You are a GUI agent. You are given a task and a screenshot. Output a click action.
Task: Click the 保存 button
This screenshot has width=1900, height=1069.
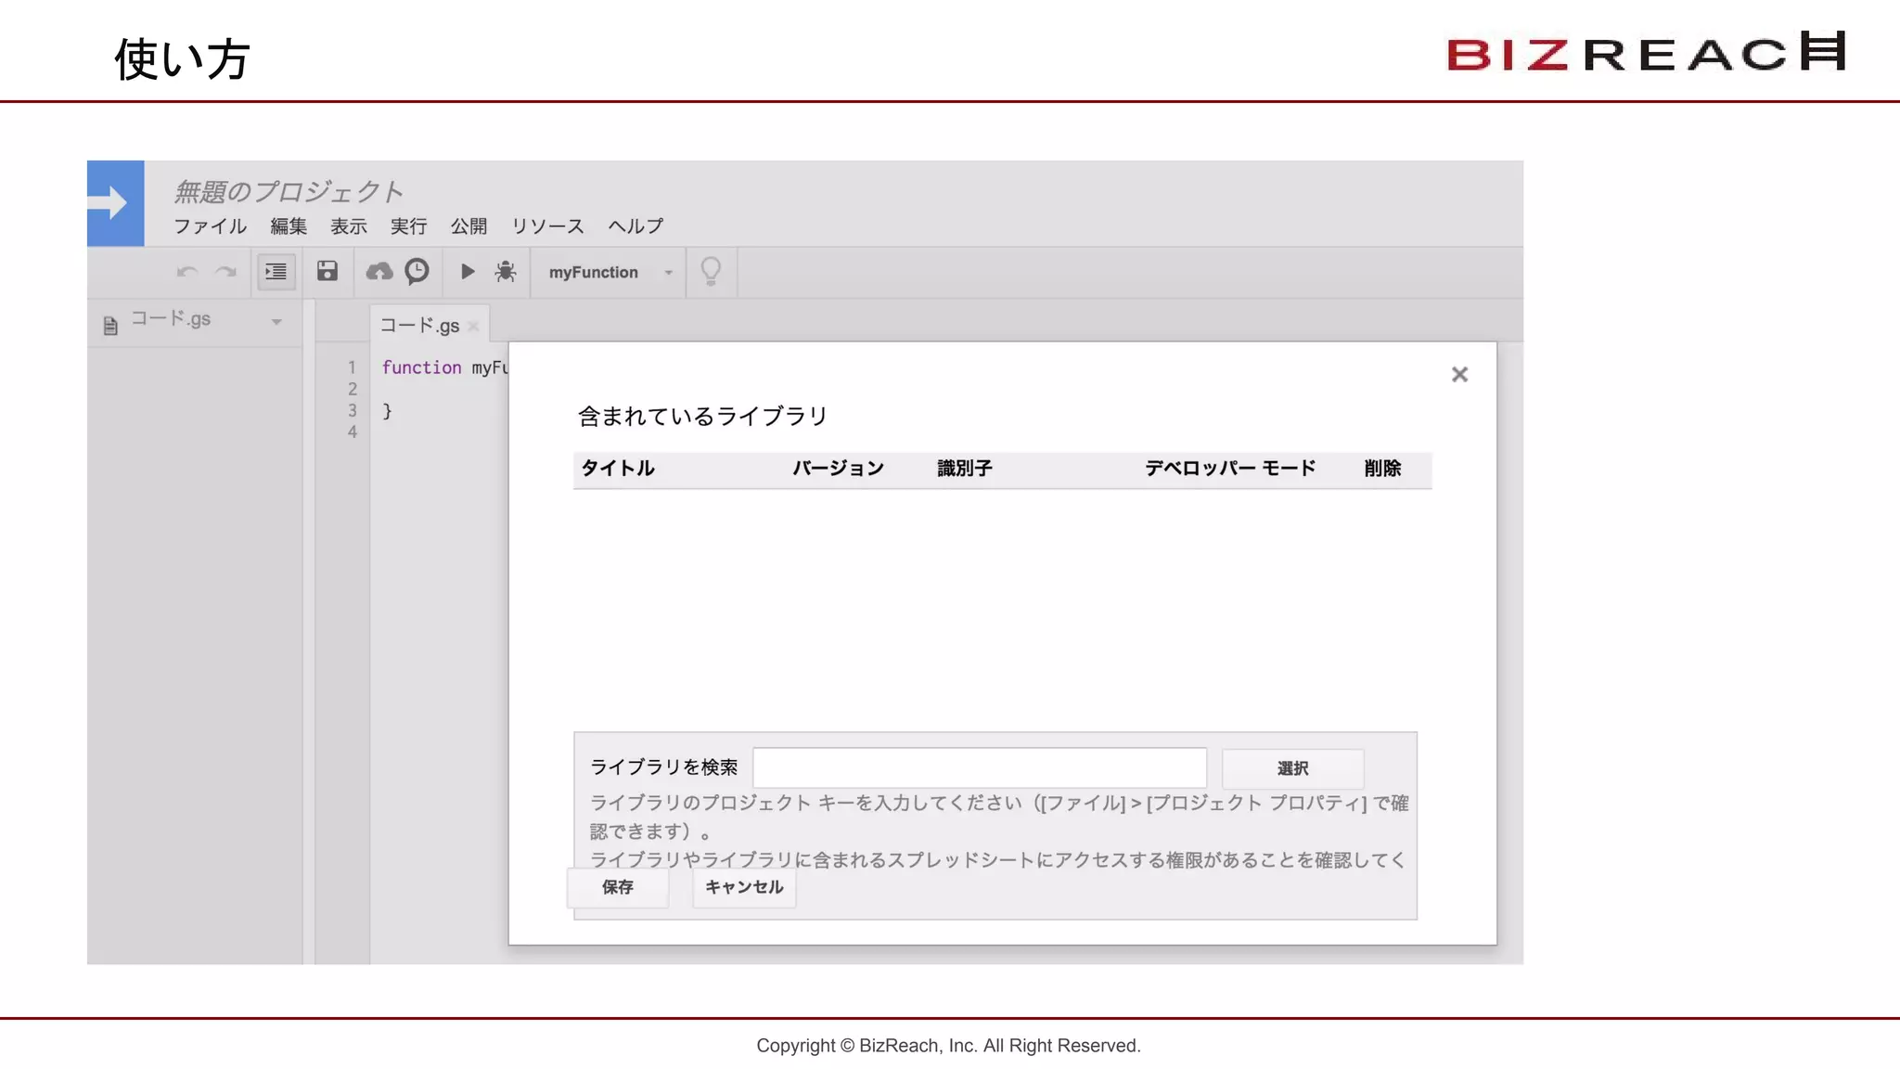[618, 887]
